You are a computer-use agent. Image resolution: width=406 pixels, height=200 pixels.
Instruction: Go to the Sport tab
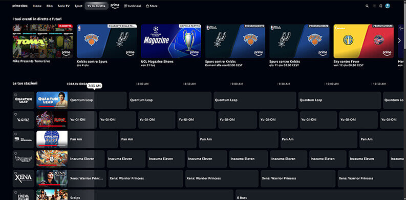click(78, 6)
